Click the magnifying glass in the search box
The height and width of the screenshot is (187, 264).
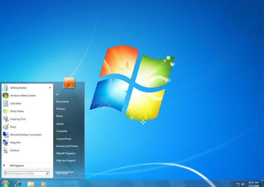point(48,173)
